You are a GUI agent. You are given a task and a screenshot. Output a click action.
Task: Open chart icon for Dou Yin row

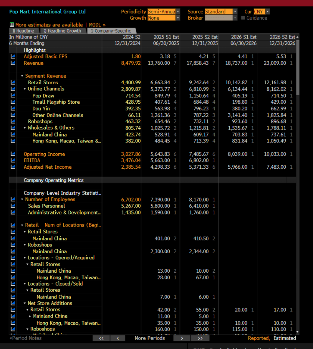pyautogui.click(x=13, y=108)
